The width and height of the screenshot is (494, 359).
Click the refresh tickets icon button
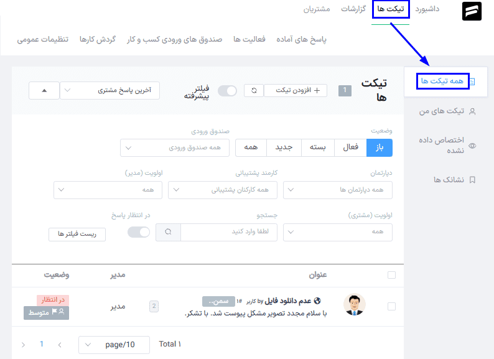click(x=254, y=90)
